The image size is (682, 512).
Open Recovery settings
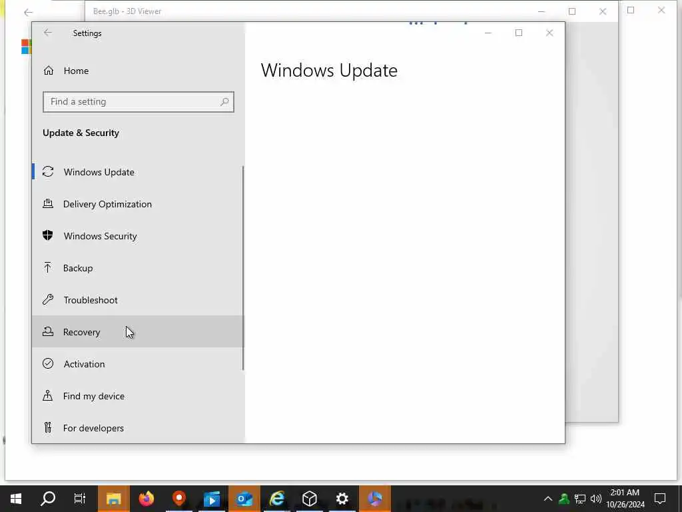137,332
